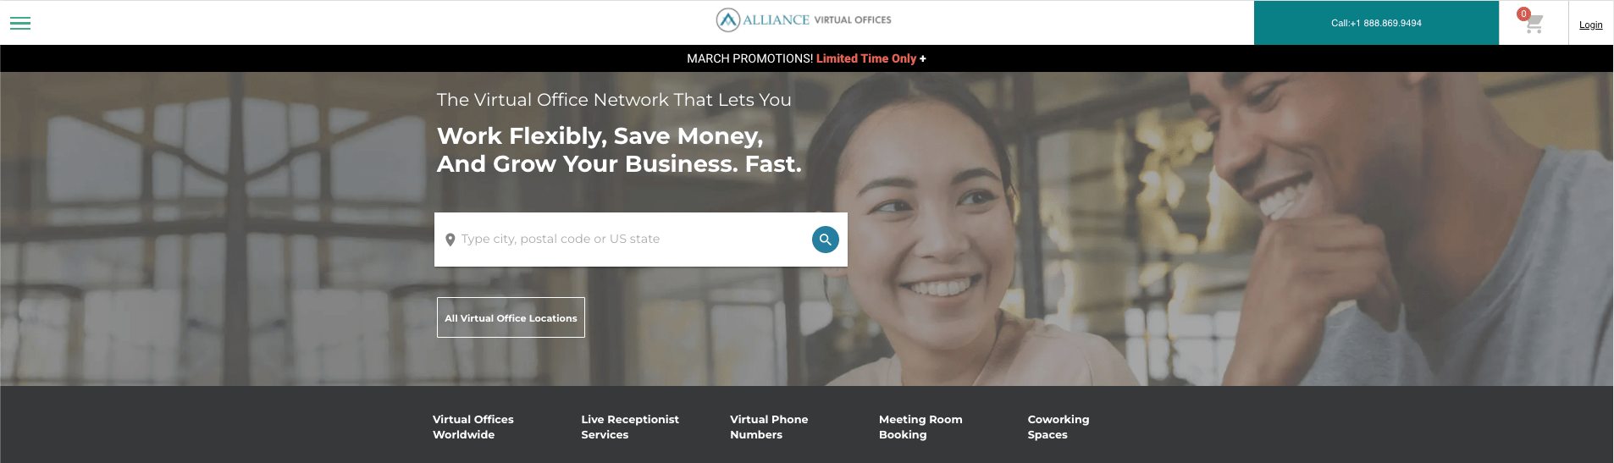Go to Virtual Offices Worldwide
The width and height of the screenshot is (1614, 463).
coord(473,427)
